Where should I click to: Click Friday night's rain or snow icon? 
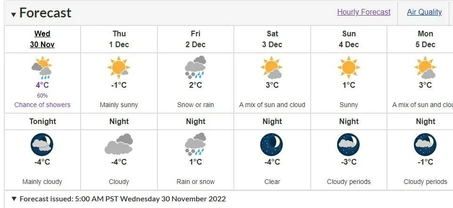(195, 144)
